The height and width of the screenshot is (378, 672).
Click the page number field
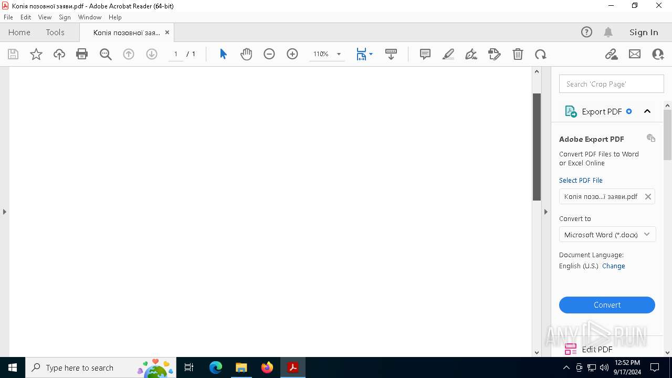[176, 54]
